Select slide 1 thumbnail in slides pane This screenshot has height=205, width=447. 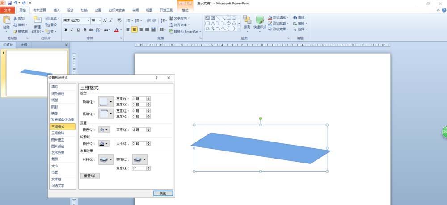(37, 73)
